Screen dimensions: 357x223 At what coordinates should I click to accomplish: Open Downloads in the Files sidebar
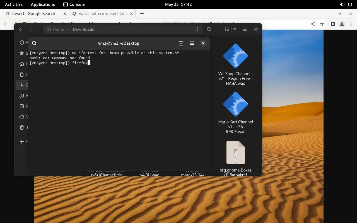point(22,85)
